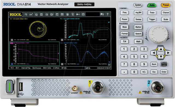The width and height of the screenshot is (175, 107).
Task: Push the up arrow navigation key
Action: tap(161, 49)
